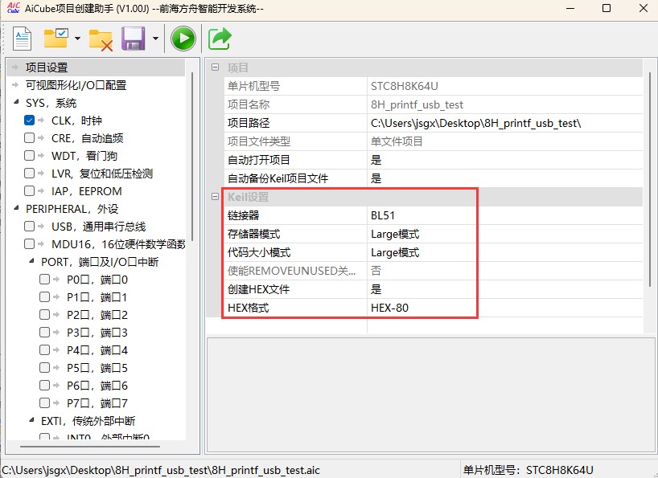Maximize the AiCube window

607,8
